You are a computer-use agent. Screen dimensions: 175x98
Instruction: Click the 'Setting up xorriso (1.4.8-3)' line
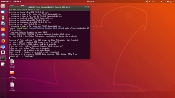tap(25, 24)
